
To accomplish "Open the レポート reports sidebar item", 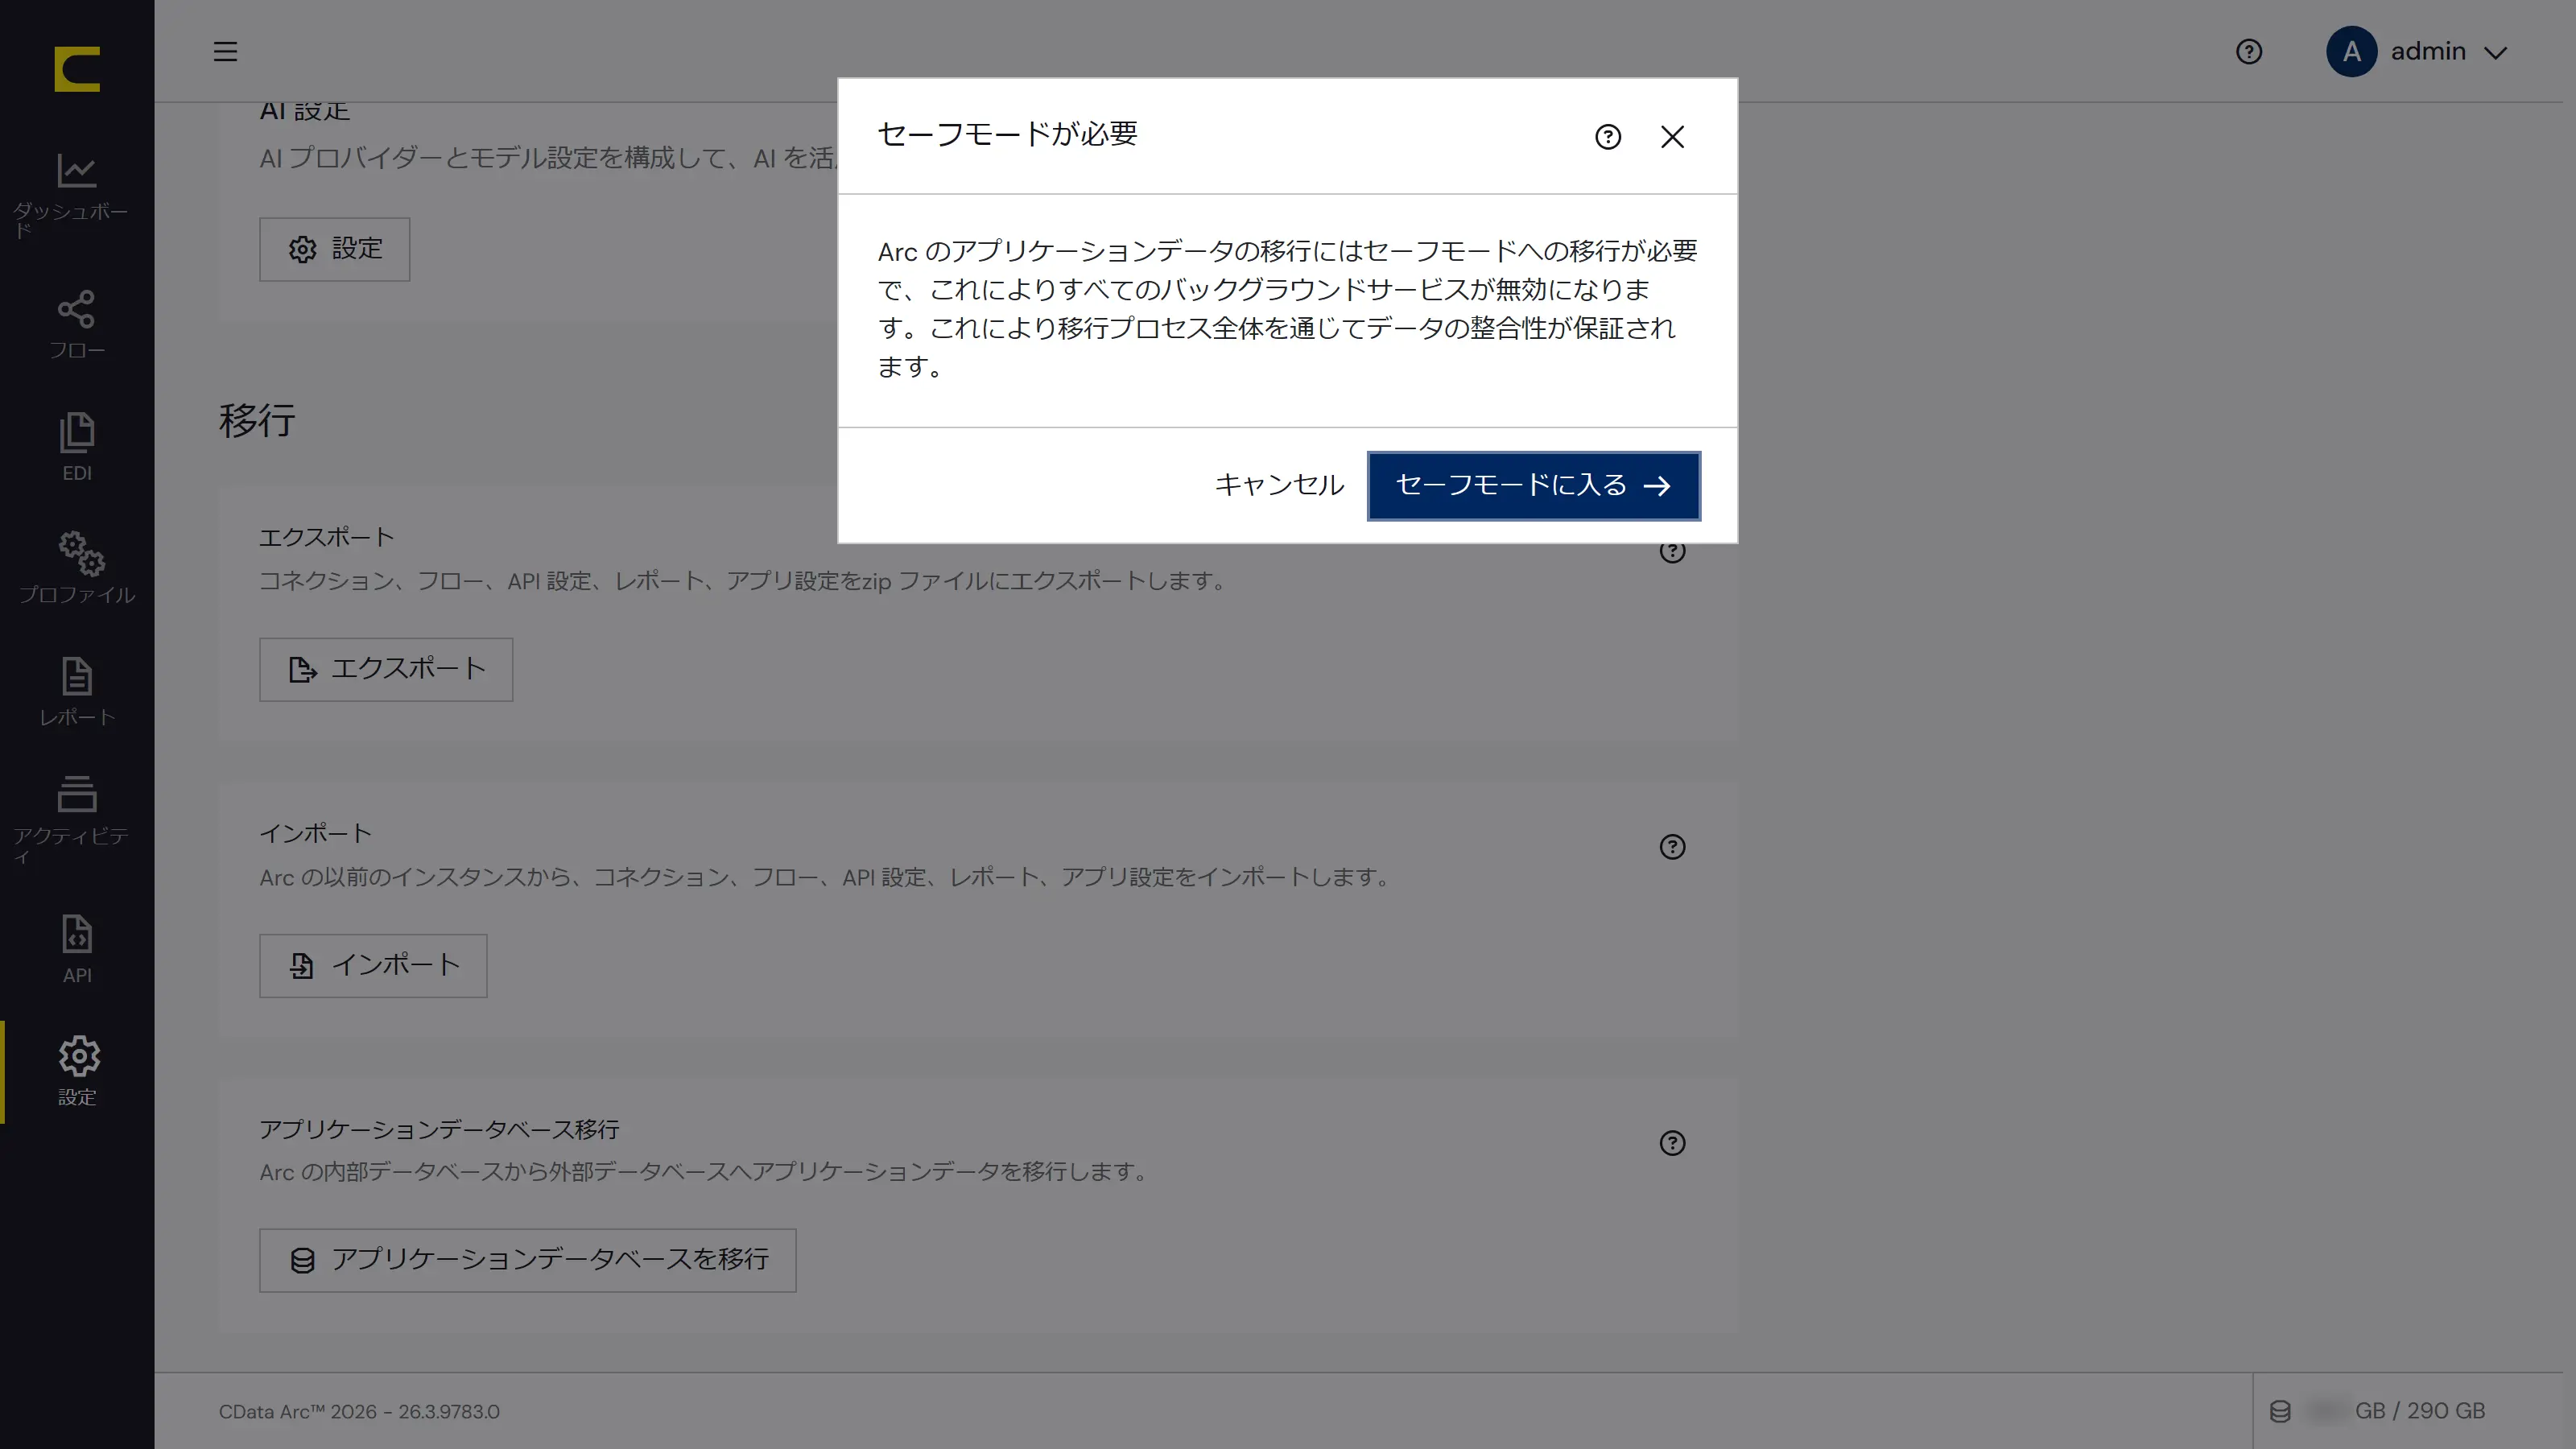I will click(77, 692).
